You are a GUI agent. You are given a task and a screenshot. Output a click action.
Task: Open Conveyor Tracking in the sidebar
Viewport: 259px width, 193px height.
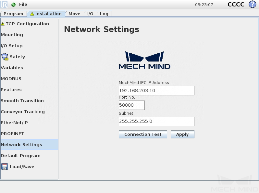(29, 112)
